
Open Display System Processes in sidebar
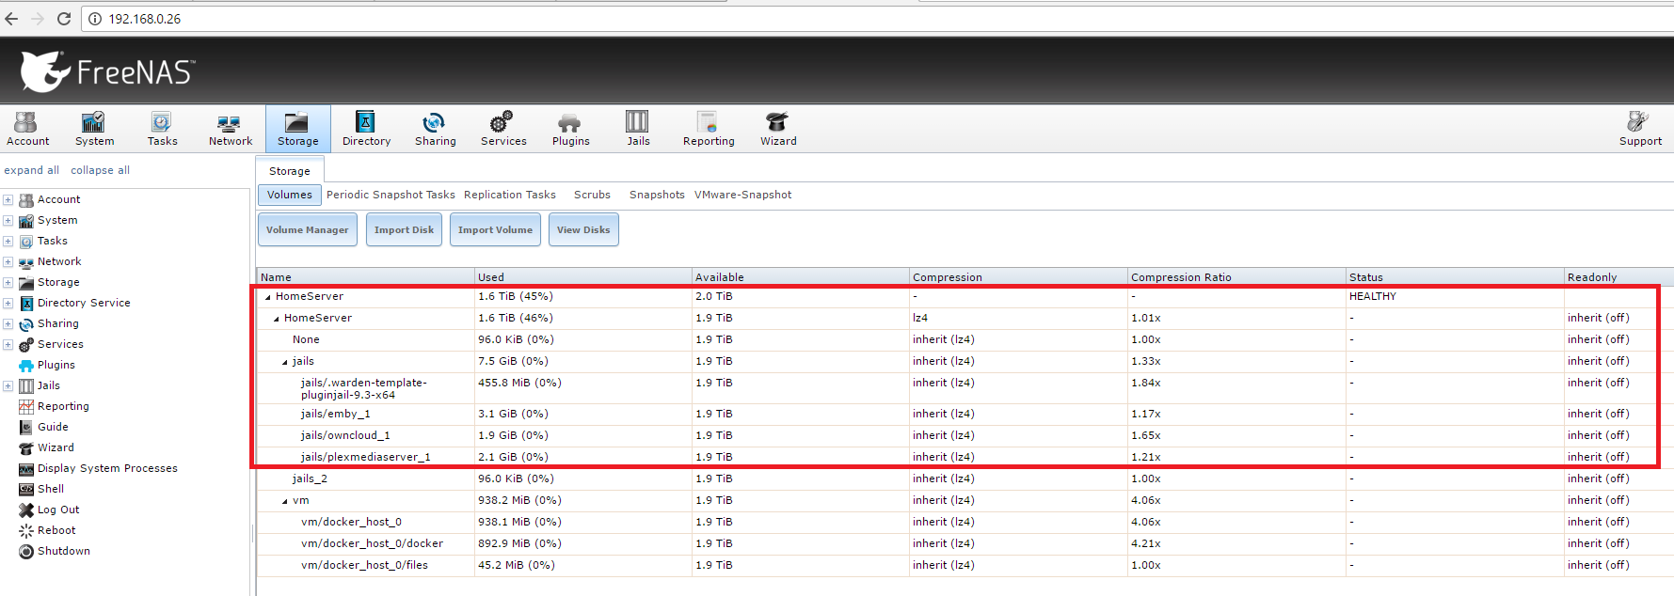107,468
